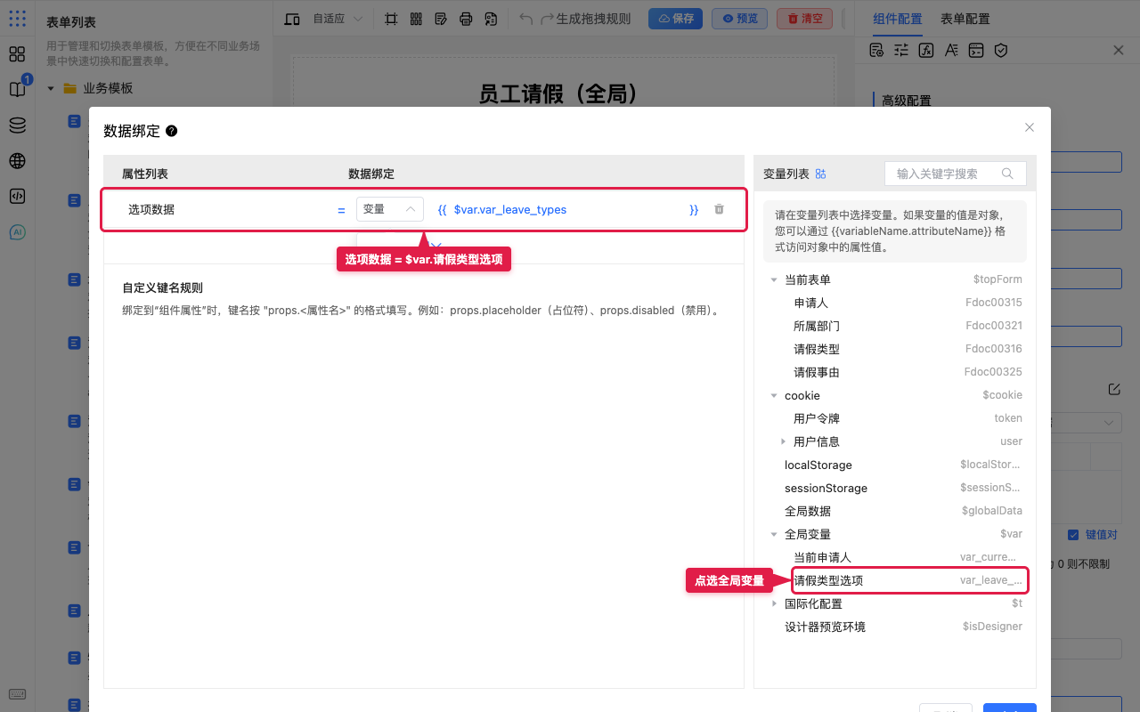Open the fx function icon in config panel
This screenshot has height=712, width=1140.
pyautogui.click(x=926, y=51)
